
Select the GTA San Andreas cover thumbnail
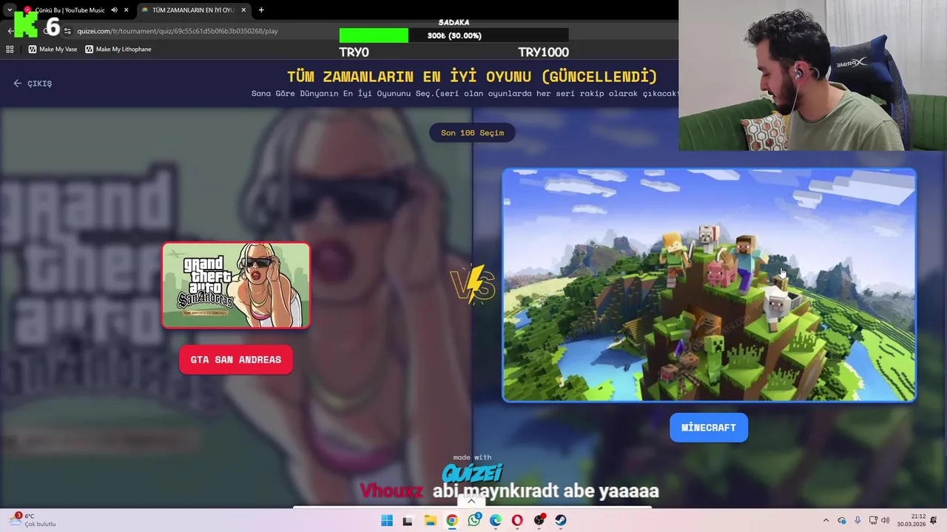[x=236, y=285]
